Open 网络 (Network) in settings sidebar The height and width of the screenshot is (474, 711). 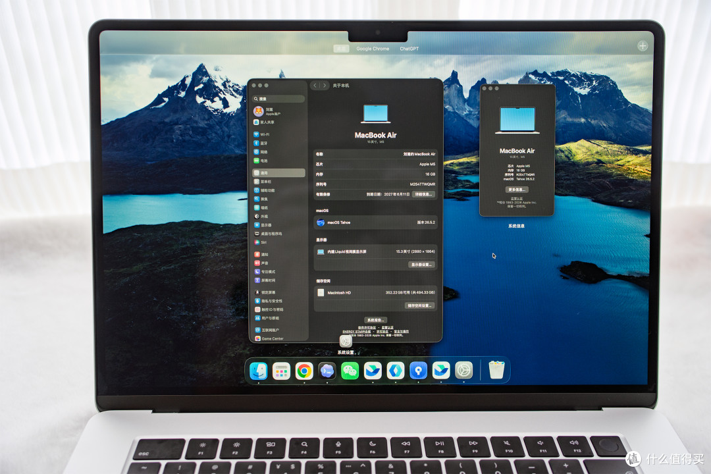(x=261, y=152)
